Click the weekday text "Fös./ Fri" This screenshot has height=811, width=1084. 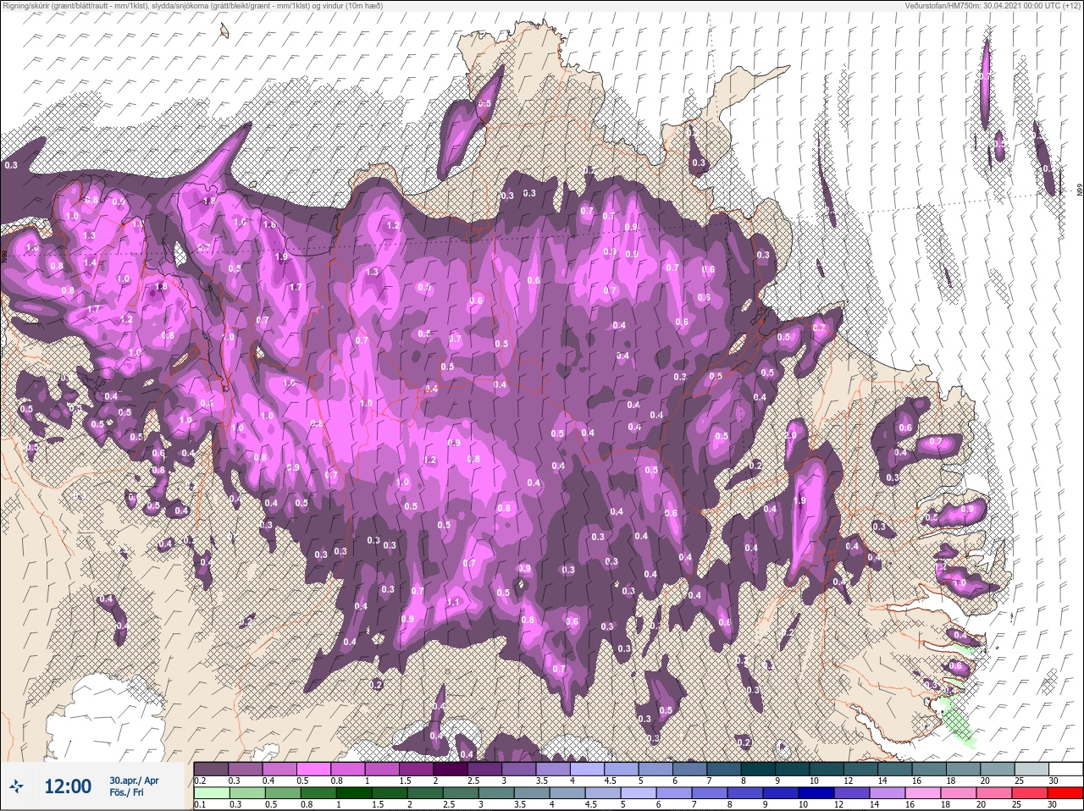(124, 792)
